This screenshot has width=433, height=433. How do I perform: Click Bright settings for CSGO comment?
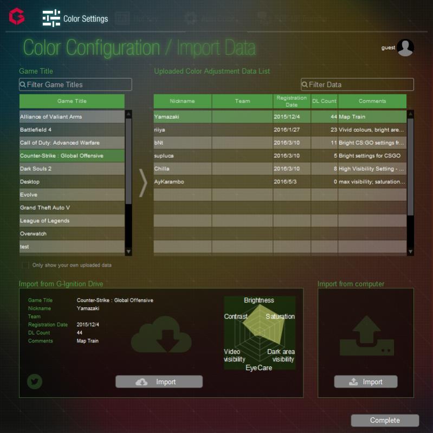point(372,156)
